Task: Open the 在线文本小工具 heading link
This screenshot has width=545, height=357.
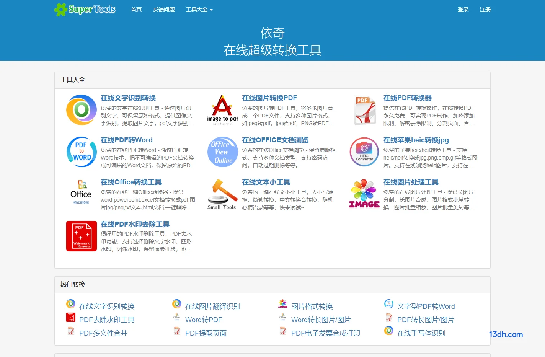Action: click(266, 182)
